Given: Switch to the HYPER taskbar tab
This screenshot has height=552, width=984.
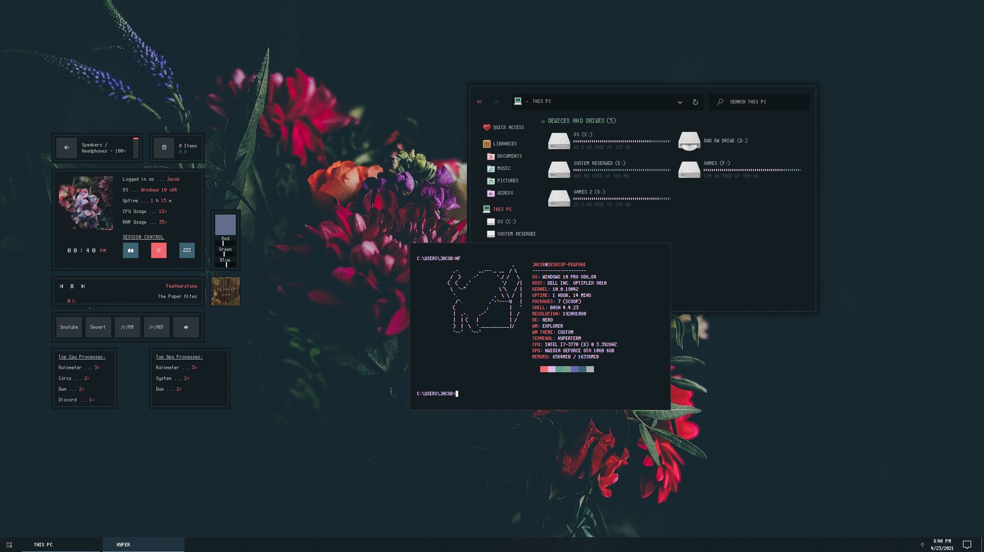Looking at the screenshot, I should point(123,544).
